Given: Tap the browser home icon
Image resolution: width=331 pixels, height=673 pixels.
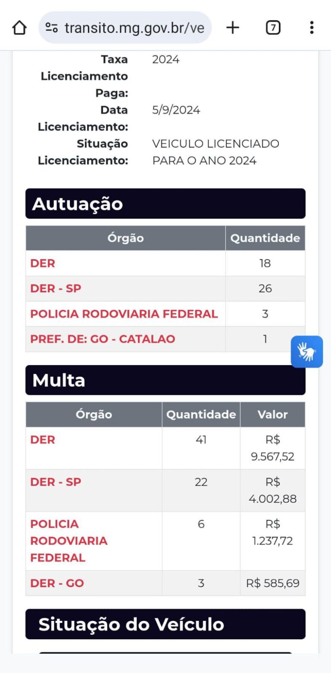Looking at the screenshot, I should [x=19, y=28].
